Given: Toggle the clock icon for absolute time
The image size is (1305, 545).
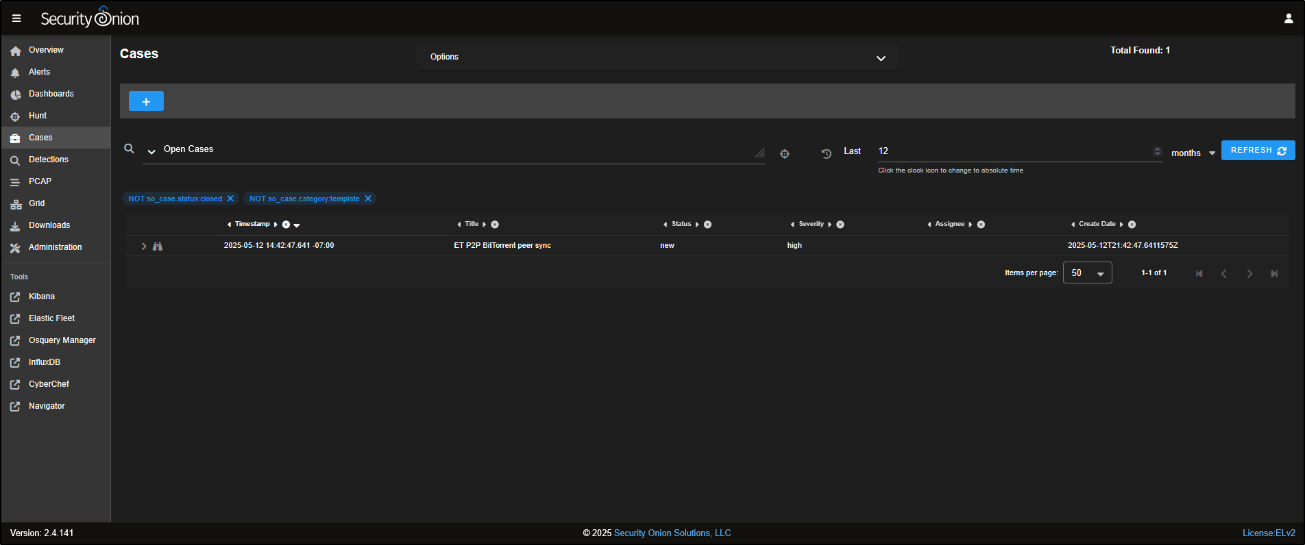Looking at the screenshot, I should point(827,154).
